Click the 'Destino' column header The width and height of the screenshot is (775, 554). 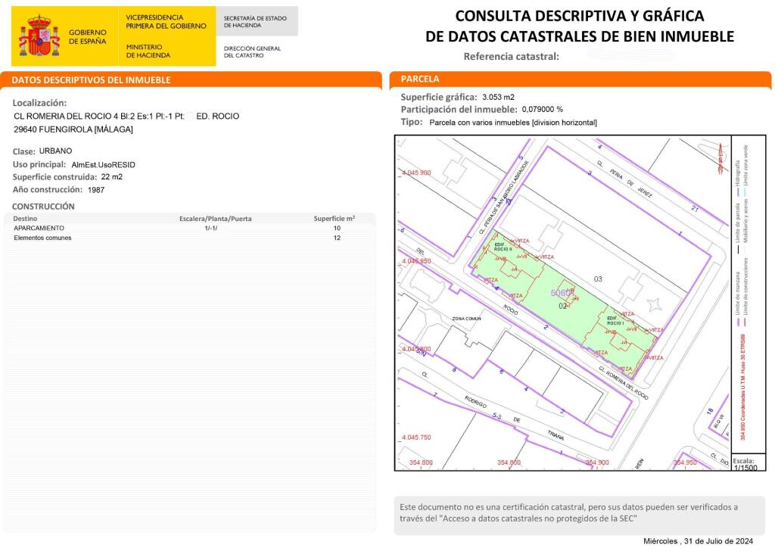[25, 219]
